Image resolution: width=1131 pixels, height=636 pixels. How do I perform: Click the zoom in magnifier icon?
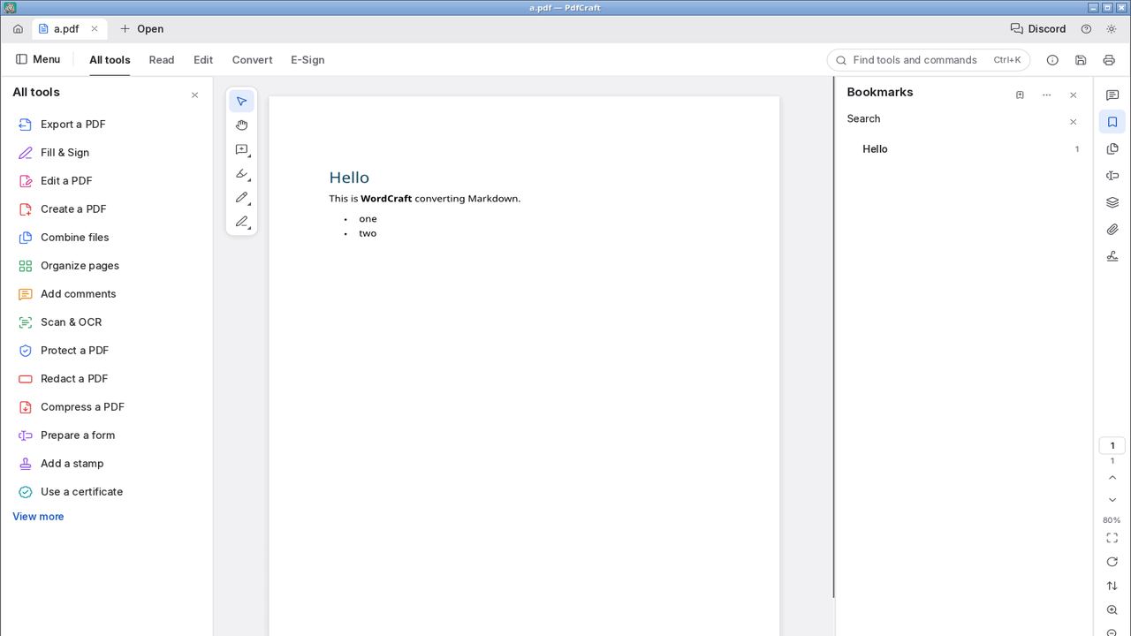(1112, 610)
